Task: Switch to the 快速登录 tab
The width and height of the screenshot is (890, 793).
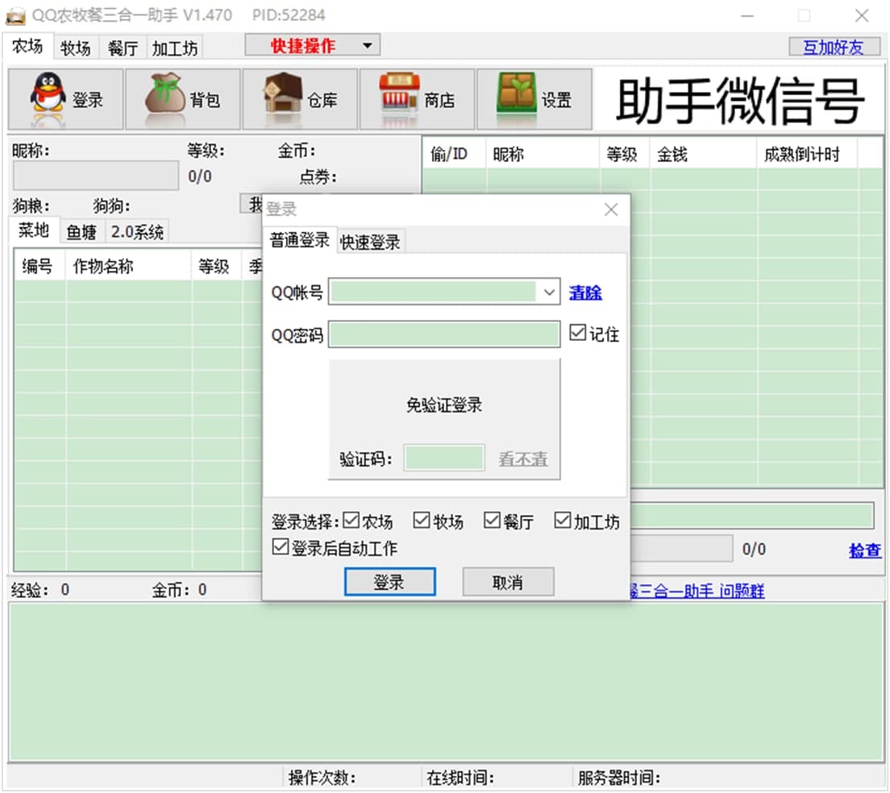Action: click(x=368, y=239)
